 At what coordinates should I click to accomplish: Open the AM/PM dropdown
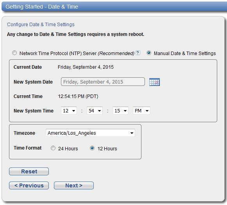click(141, 111)
